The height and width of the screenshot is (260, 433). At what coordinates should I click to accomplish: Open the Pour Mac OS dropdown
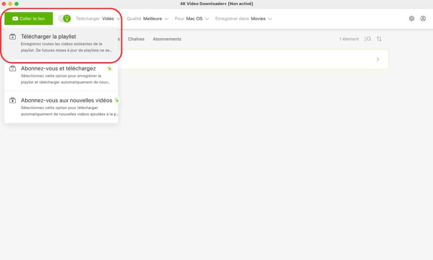pyautogui.click(x=192, y=18)
